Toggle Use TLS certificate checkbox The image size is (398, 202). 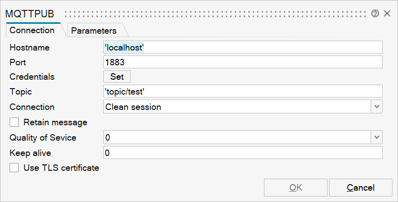click(14, 168)
